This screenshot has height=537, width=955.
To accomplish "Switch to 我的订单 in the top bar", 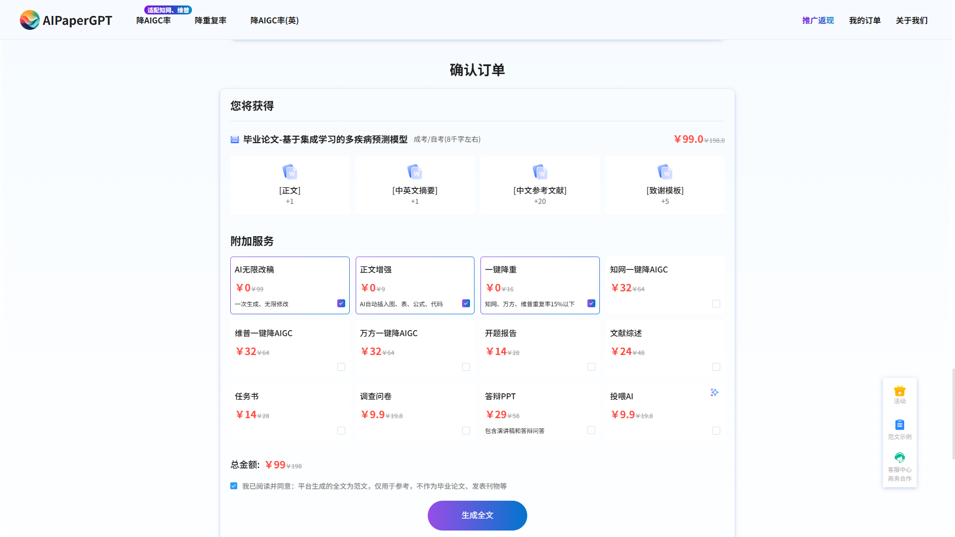I will click(864, 20).
